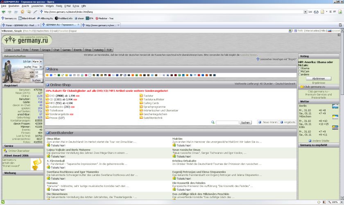Click the Neue Waren button
The image size is (344, 205).
(268, 122)
